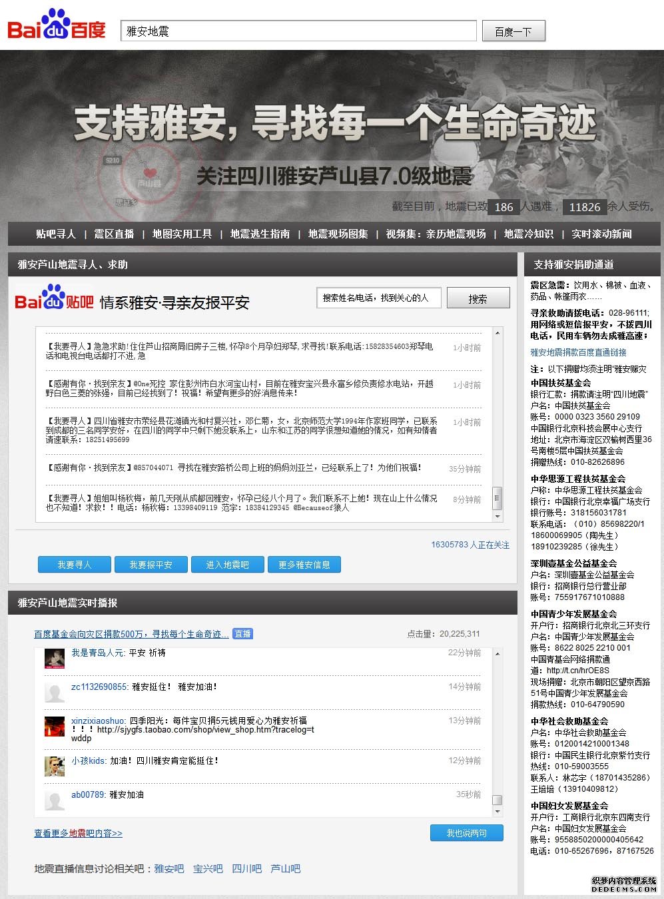Open 地震逃生指南 navigation item
Image resolution: width=664 pixels, height=899 pixels.
tap(260, 234)
